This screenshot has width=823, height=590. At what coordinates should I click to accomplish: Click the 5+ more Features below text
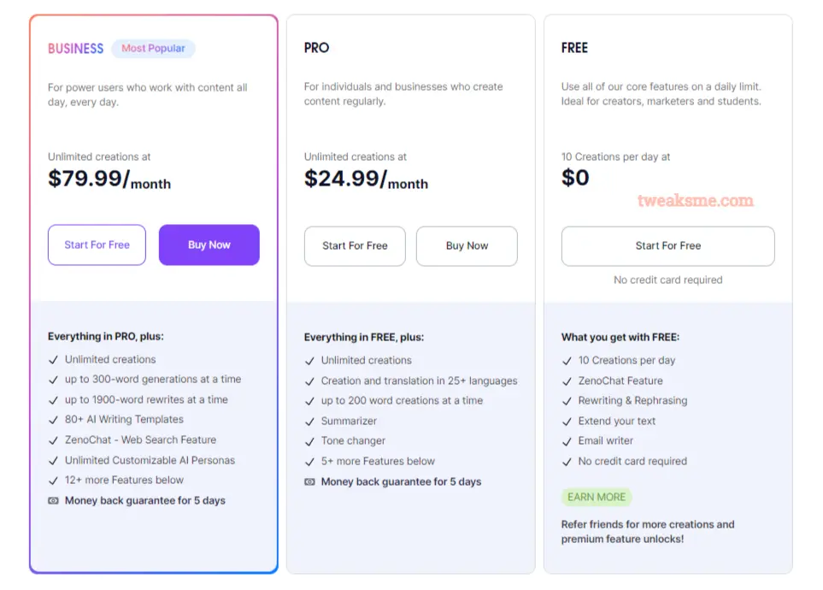coord(378,461)
